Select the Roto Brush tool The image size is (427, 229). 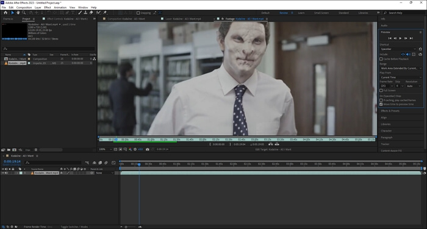[x=98, y=13]
